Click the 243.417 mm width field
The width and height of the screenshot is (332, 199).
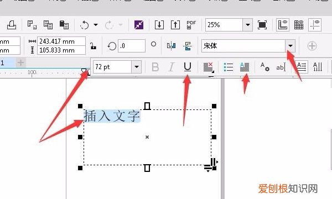point(61,41)
